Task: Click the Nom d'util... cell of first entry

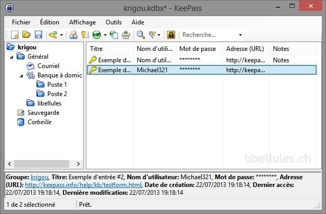Action: pos(154,60)
